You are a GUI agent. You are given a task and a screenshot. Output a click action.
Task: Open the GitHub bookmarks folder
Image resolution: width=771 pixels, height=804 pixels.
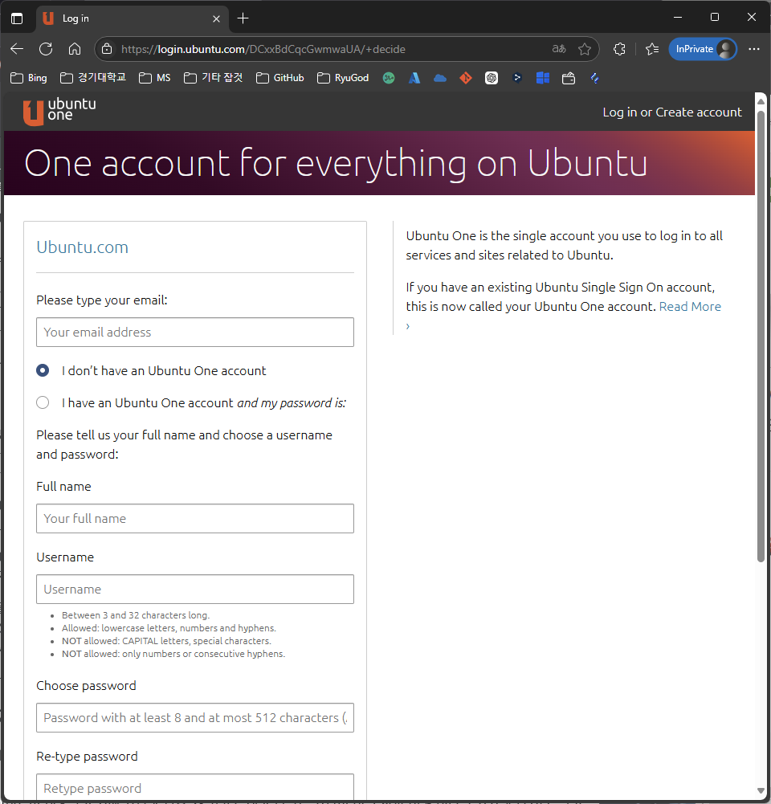280,78
